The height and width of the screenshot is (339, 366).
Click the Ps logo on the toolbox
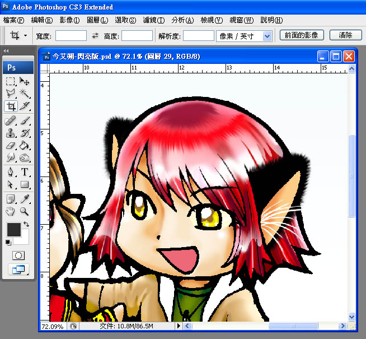point(18,67)
